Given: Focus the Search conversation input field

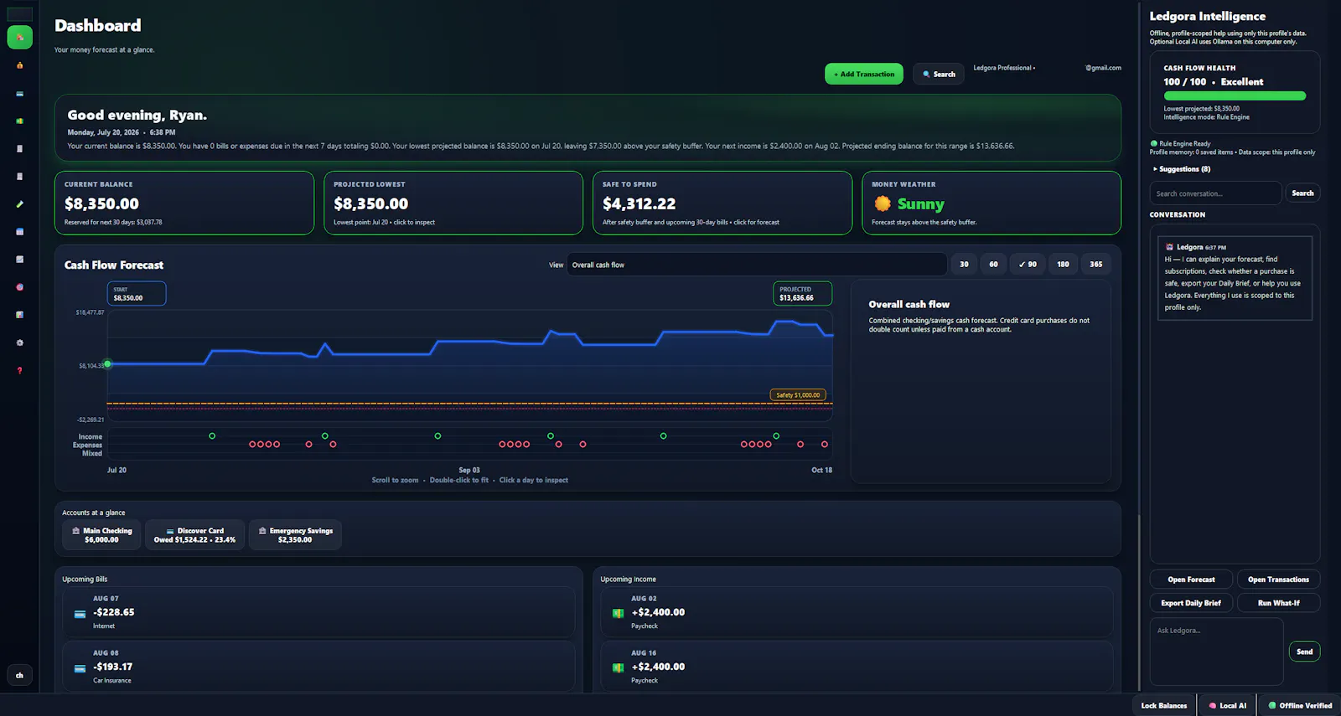Looking at the screenshot, I should tap(1215, 193).
